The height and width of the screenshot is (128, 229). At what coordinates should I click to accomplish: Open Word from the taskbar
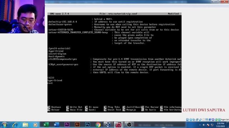tap(56, 125)
